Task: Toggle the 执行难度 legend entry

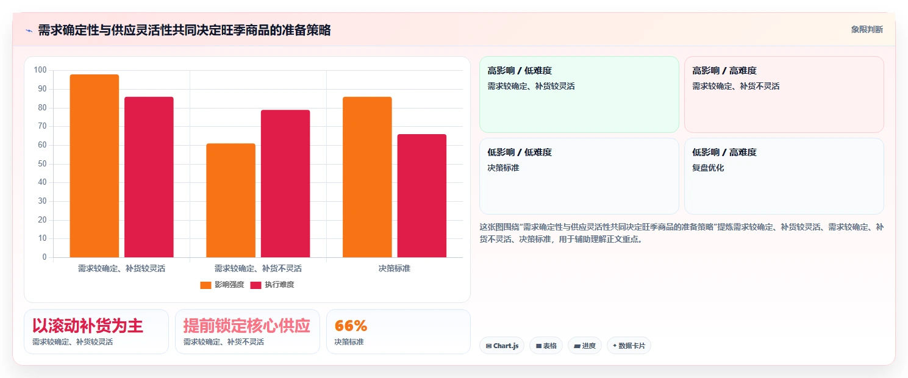Action: [272, 285]
